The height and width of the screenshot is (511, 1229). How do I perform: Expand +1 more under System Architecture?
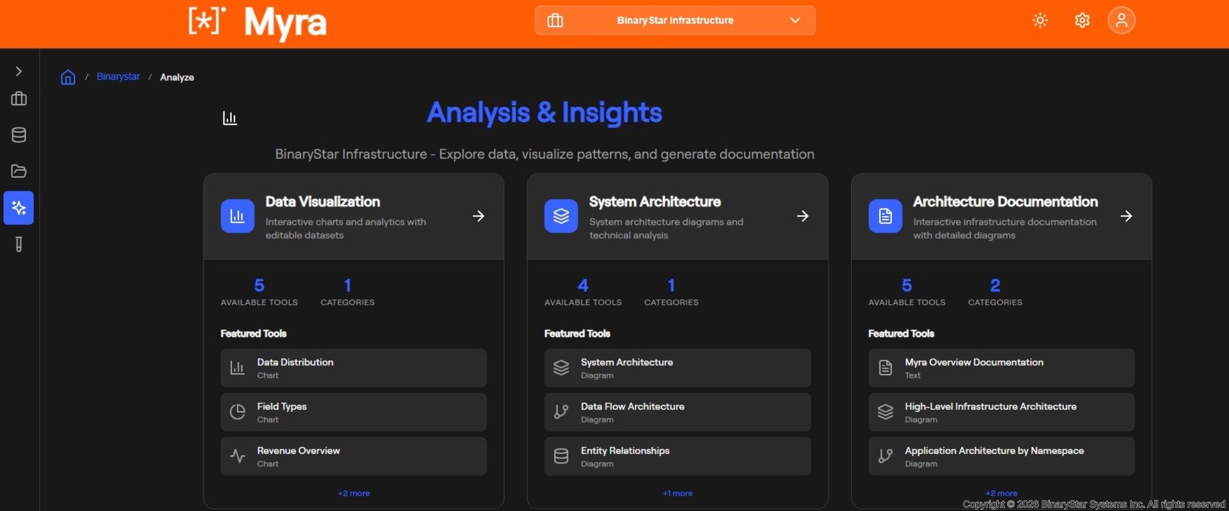(x=677, y=493)
